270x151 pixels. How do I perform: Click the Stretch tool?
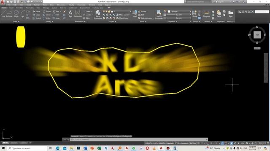pyautogui.click(x=37, y=18)
